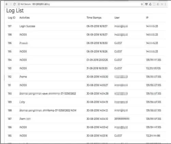Click the /home activity in row 192

coord(23,77)
